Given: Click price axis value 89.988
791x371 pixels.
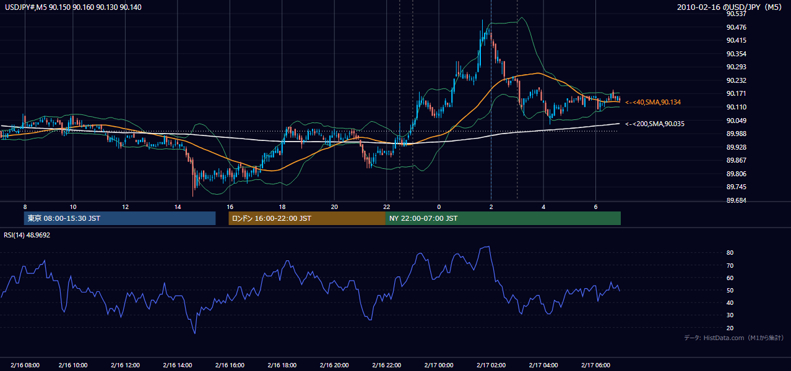Looking at the screenshot, I should [x=735, y=134].
